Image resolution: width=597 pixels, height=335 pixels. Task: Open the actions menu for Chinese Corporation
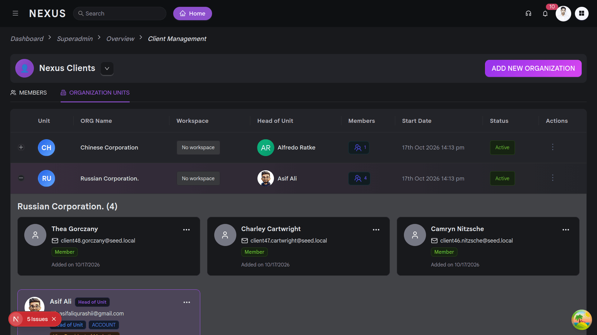553,147
